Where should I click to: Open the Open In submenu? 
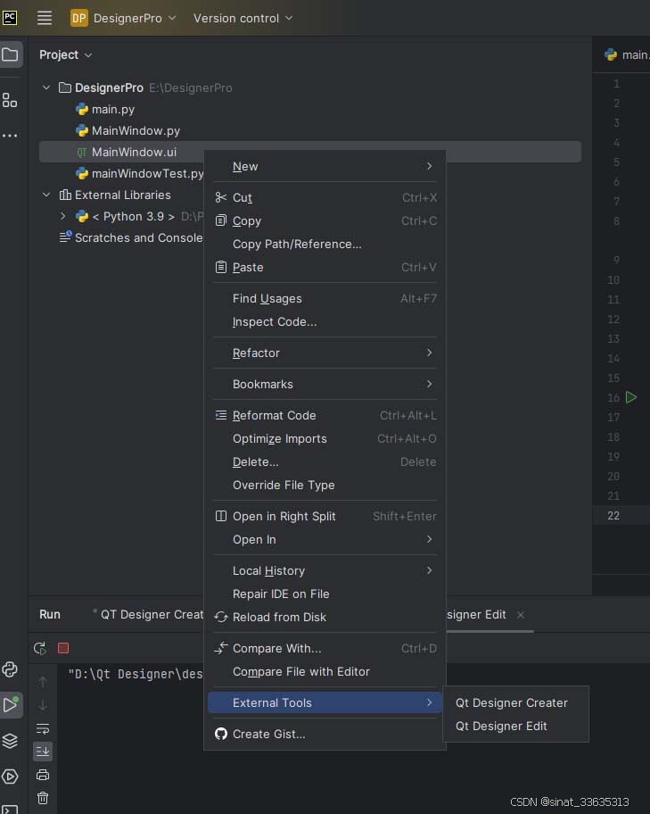coord(325,539)
